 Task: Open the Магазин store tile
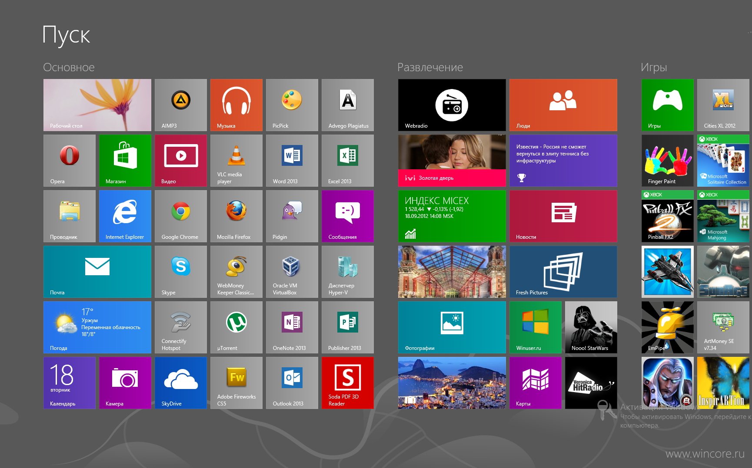coord(125,161)
